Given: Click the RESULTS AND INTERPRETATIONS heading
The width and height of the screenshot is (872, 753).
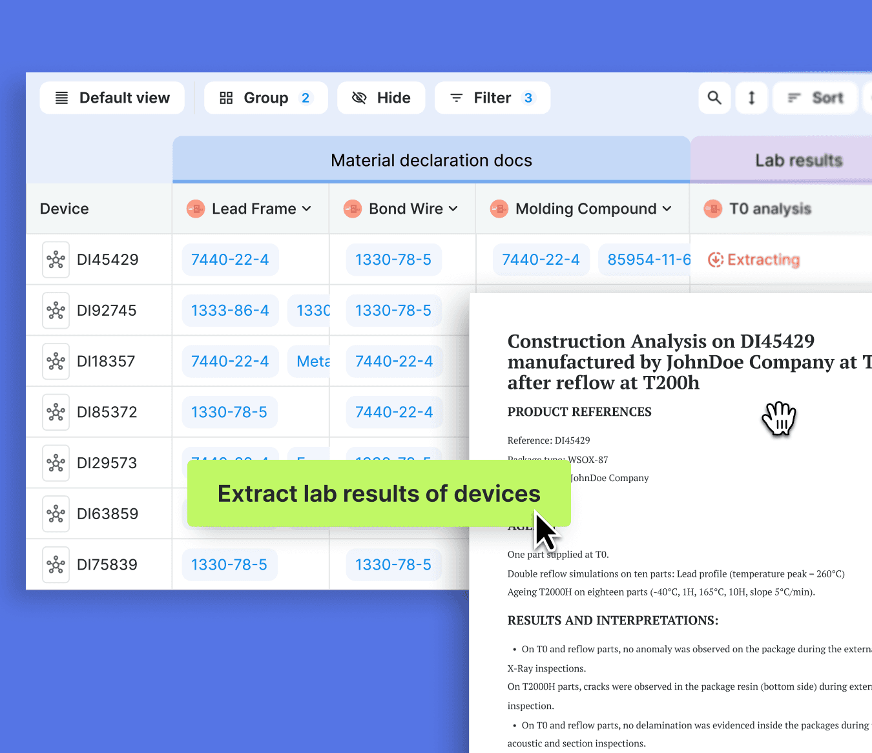Looking at the screenshot, I should pos(613,621).
